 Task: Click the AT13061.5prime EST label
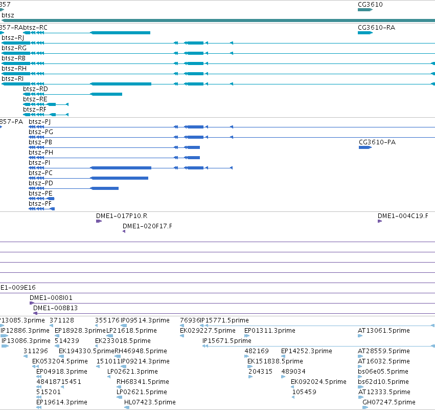(384, 331)
